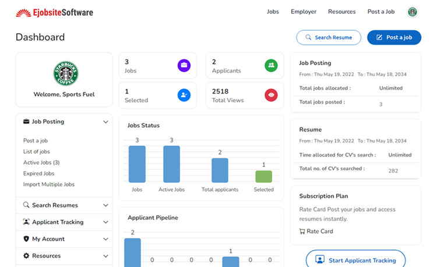Click the edit icon in the Post a job button
Image resolution: width=437 pixels, height=267 pixels.
tap(379, 37)
